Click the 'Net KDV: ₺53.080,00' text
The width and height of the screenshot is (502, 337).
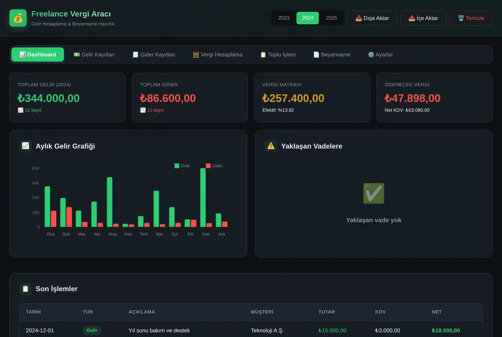(x=407, y=110)
